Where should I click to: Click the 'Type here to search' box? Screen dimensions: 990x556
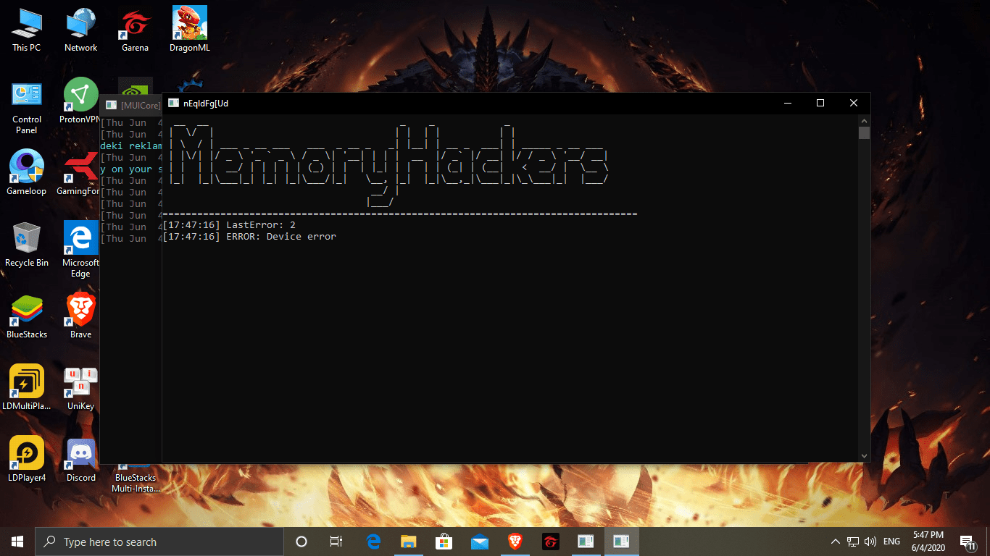pyautogui.click(x=159, y=542)
